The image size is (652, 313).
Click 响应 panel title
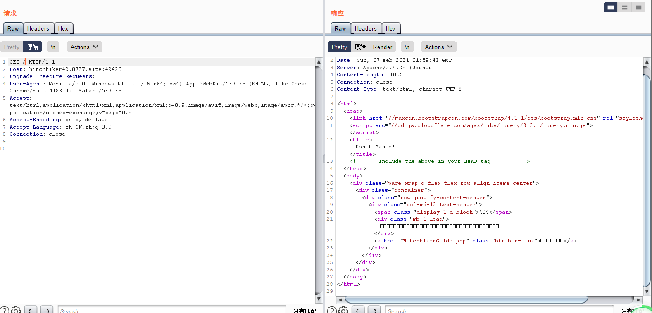tap(337, 13)
